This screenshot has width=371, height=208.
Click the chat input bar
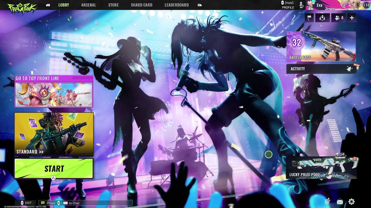86,203
